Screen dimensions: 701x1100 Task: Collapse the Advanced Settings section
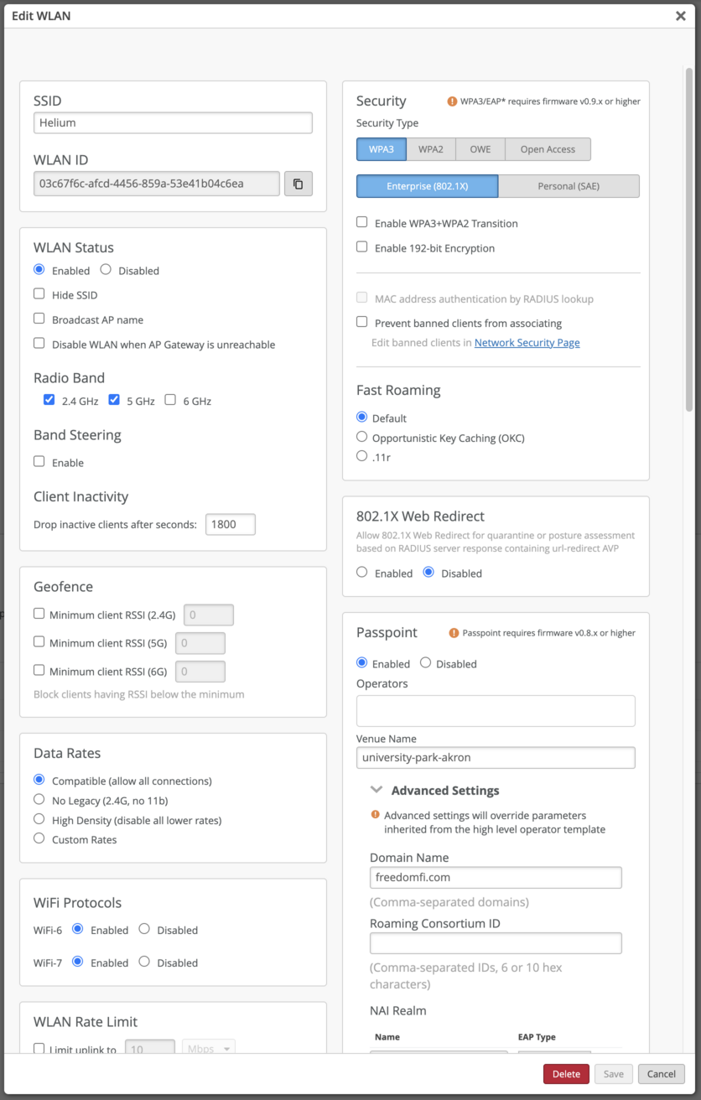[376, 791]
